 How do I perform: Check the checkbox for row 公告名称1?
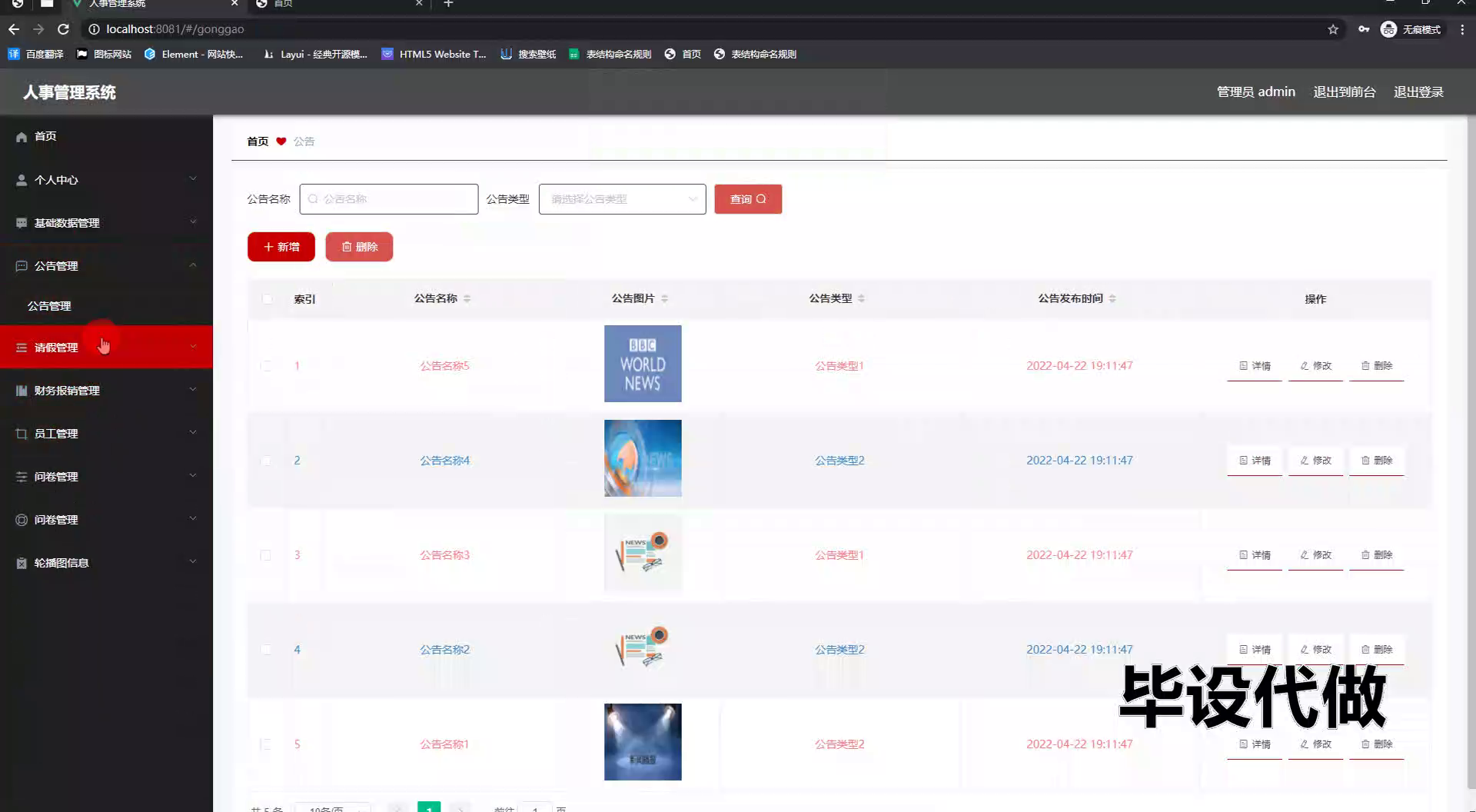click(266, 744)
